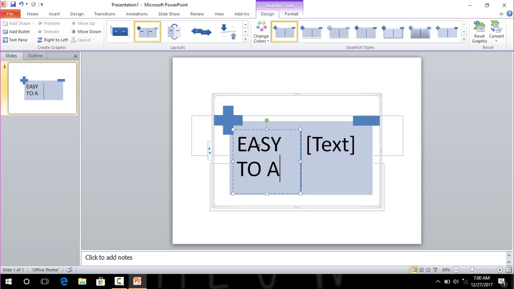Switch to Slide Sorter view
The image size is (514, 289).
421,270
